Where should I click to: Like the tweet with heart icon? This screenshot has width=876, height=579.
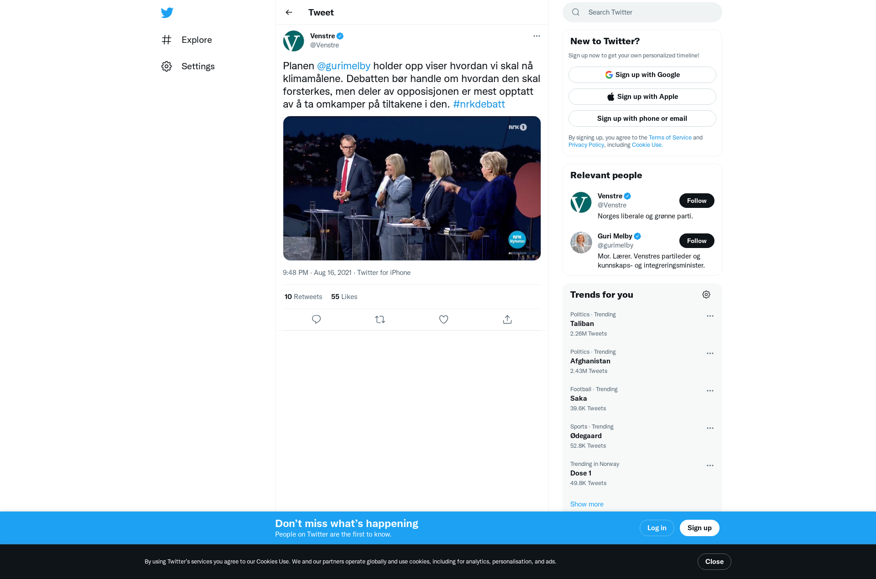tap(443, 320)
